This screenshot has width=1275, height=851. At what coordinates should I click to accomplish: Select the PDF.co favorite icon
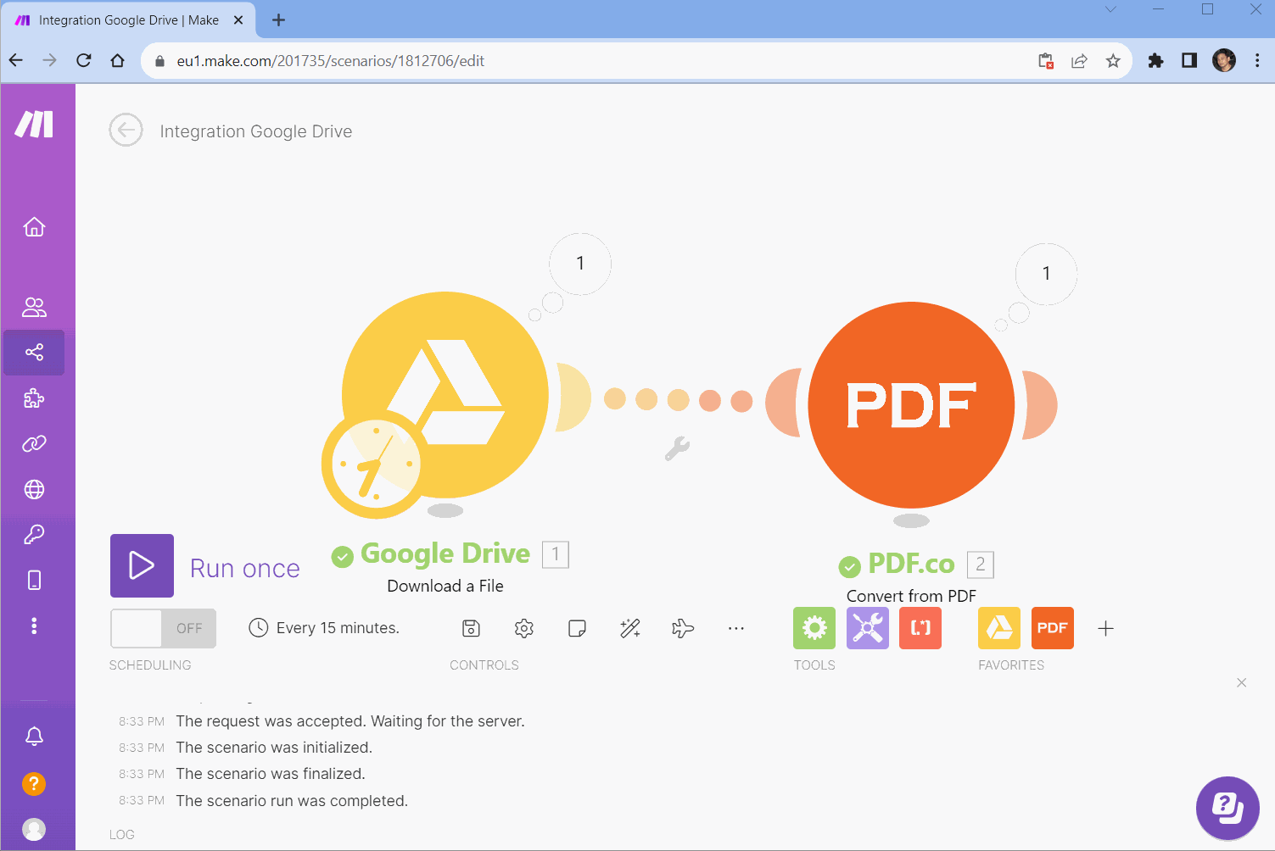coord(1053,628)
